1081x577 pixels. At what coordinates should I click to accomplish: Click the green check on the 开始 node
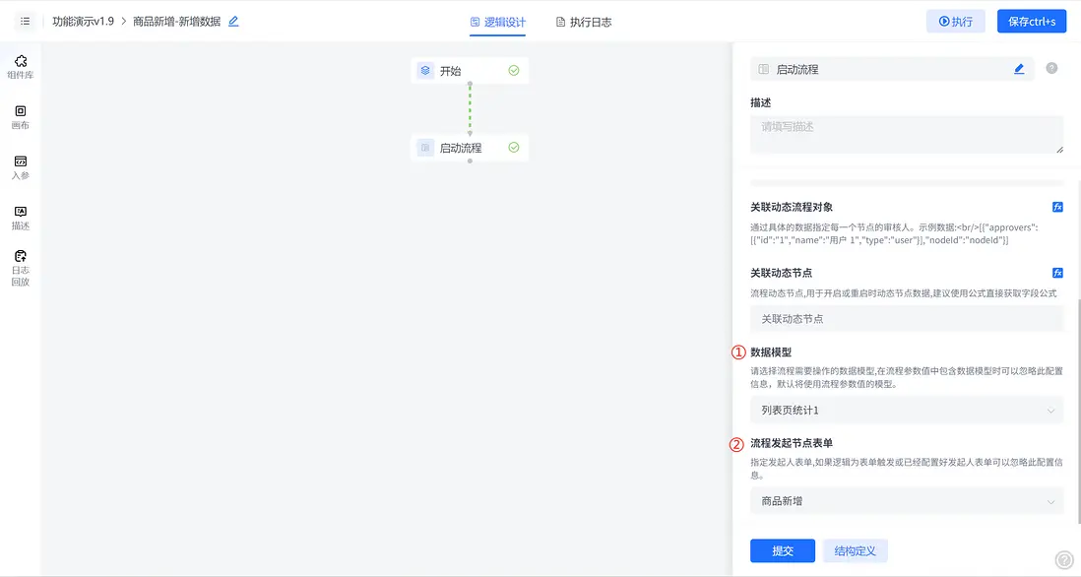(x=513, y=70)
